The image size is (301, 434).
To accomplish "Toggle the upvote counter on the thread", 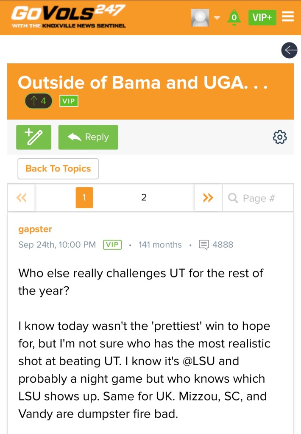I will point(38,101).
